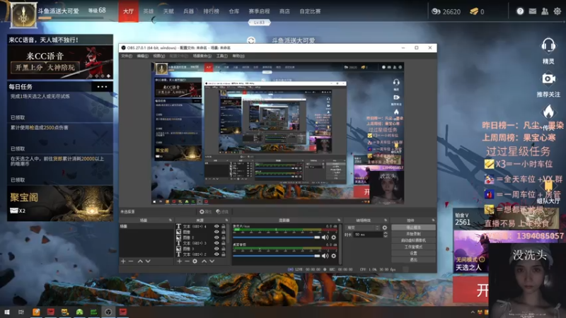566x318 pixels.
Task: Toggle visibility of 图像 source
Action: coord(216,232)
